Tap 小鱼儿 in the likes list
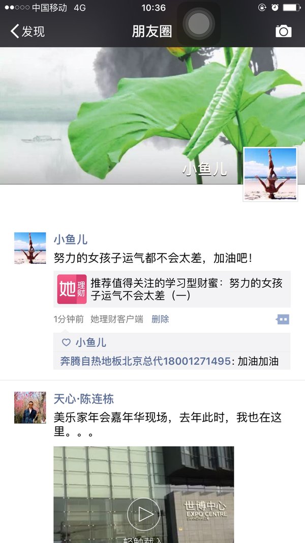 [x=91, y=342]
